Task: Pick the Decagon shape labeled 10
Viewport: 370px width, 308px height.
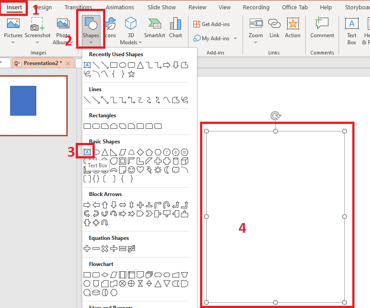Action: (185, 152)
